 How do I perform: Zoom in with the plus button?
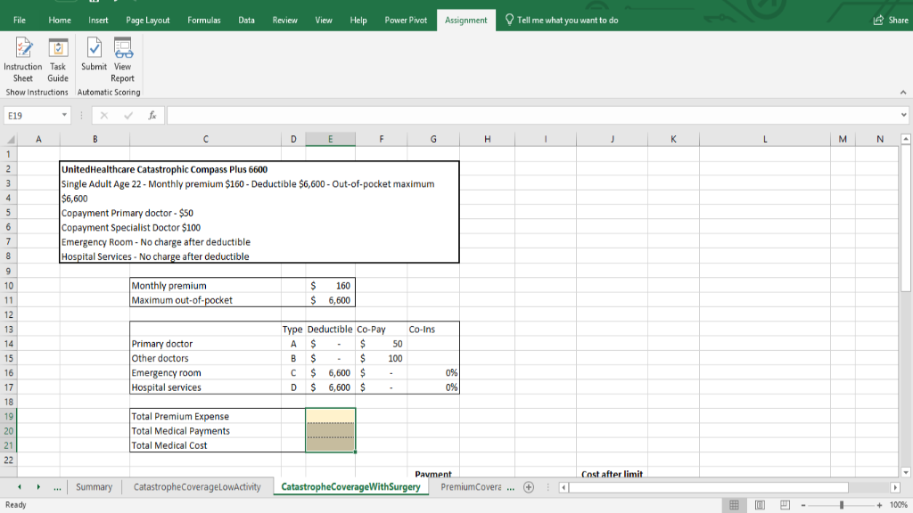[879, 505]
